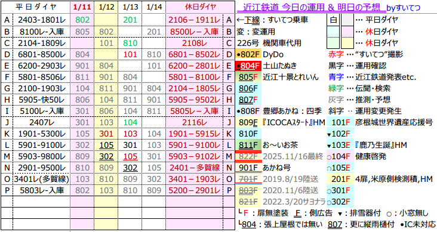
Task: Select weekday cell 5803レ-入庫
Action: click(42, 190)
